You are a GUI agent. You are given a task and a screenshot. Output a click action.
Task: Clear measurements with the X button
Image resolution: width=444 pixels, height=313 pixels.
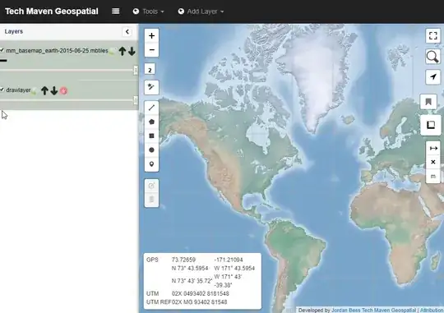tap(433, 162)
